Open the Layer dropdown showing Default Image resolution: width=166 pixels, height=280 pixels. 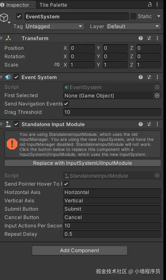tap(133, 26)
